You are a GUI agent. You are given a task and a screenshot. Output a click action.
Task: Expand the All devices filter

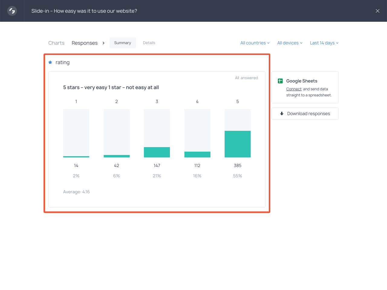[290, 43]
